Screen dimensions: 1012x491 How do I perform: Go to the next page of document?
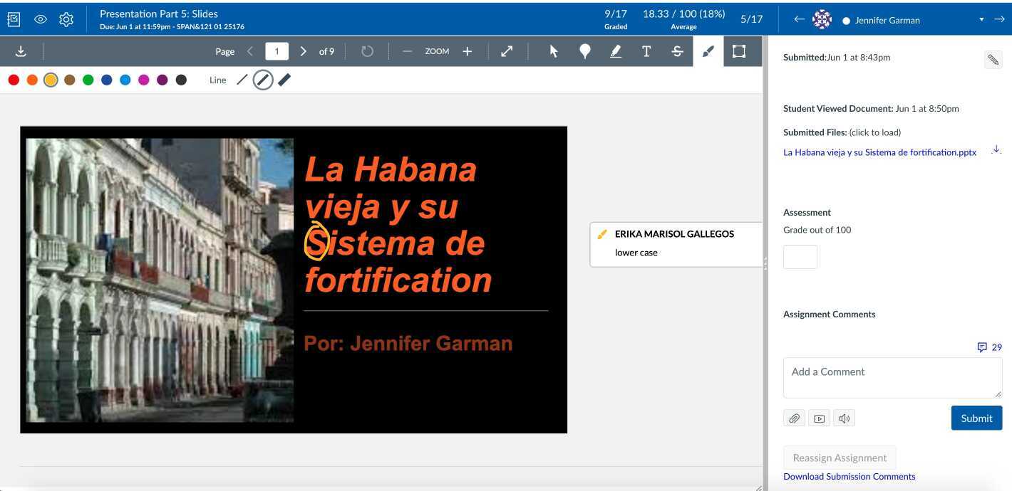[304, 51]
